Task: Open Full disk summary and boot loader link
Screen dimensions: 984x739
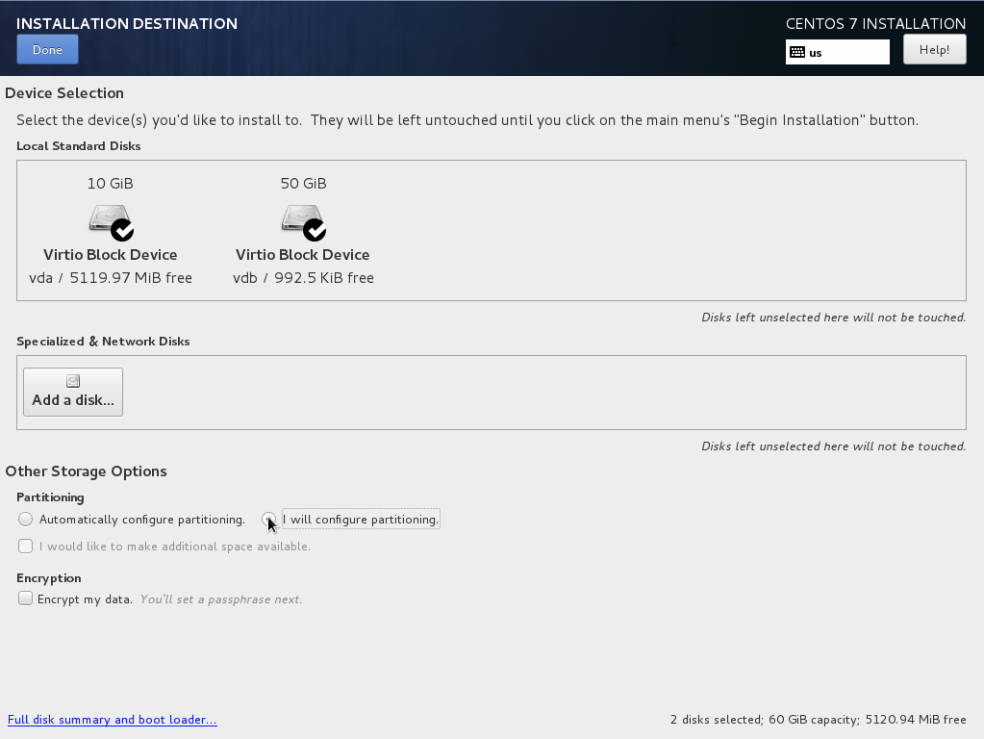Action: click(113, 720)
